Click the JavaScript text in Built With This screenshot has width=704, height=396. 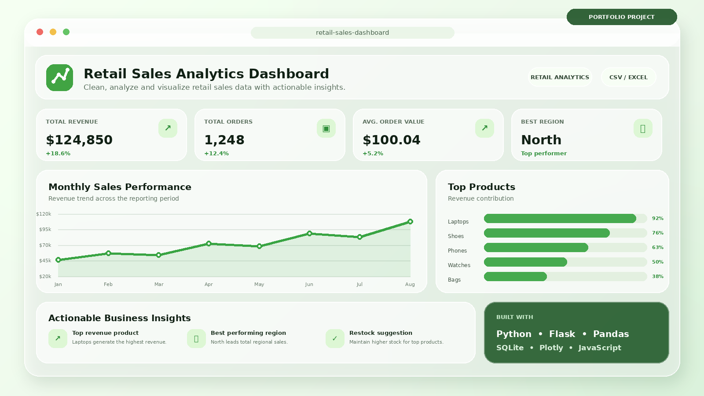[x=600, y=348]
